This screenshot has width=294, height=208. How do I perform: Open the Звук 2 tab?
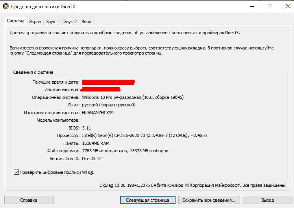70,22
